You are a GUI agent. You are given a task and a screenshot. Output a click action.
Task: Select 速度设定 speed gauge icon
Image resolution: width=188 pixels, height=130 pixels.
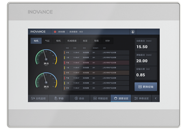pos(116,99)
